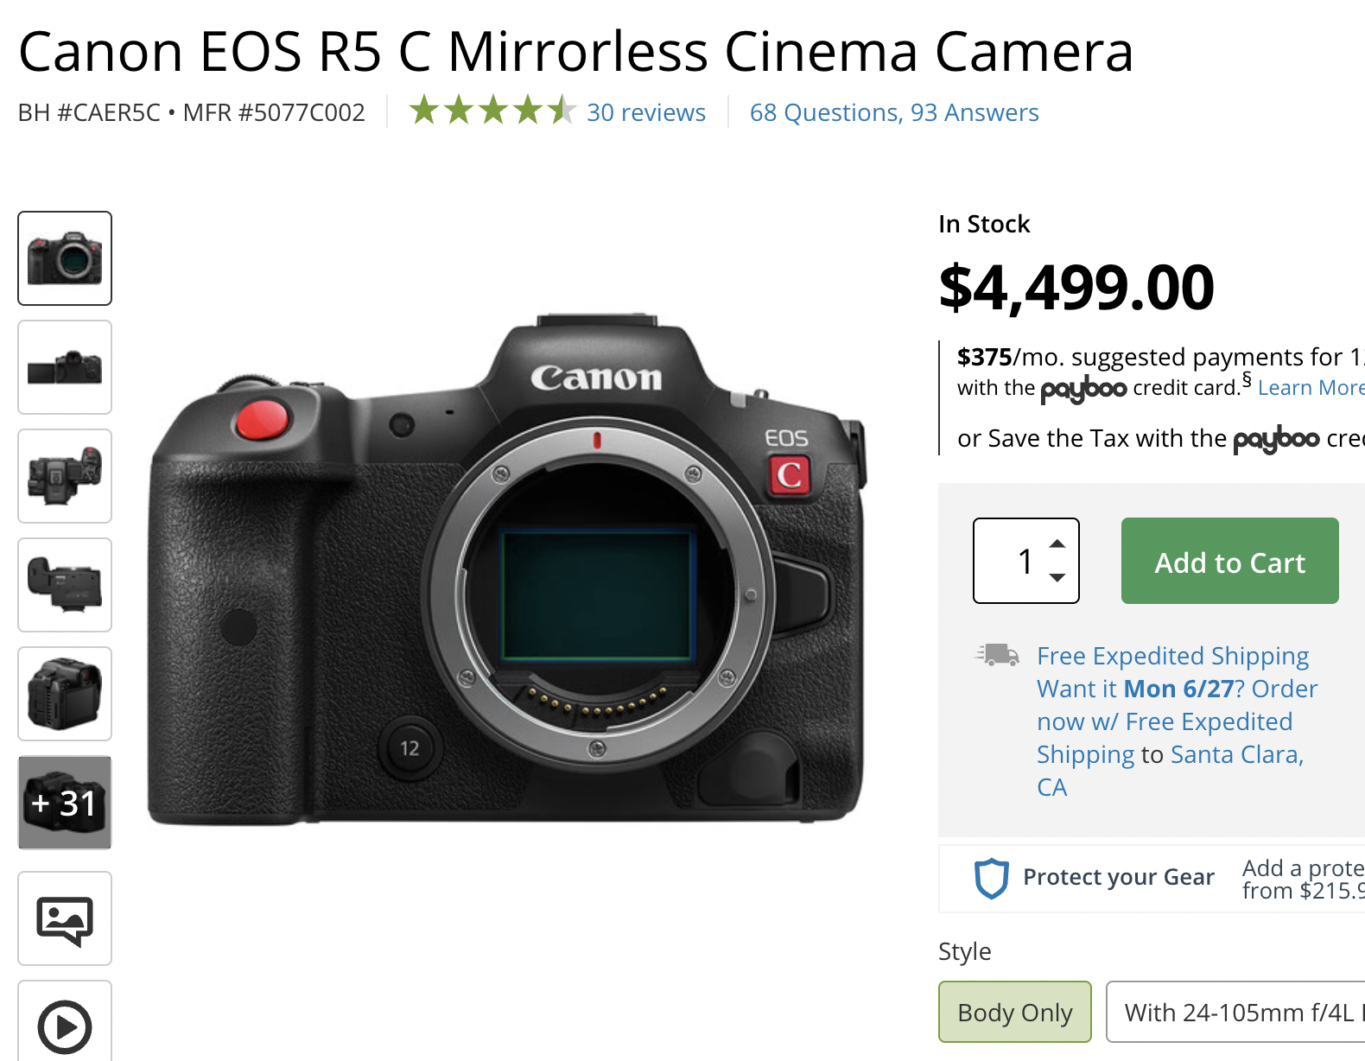Open customer photos gallery icon
This screenshot has width=1365, height=1061.
click(x=65, y=918)
